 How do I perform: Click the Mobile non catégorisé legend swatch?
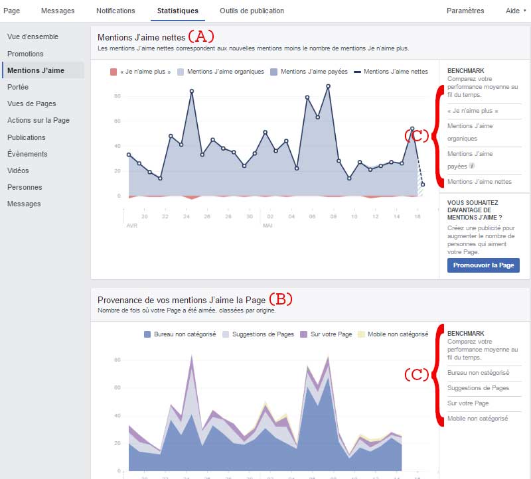coord(361,334)
